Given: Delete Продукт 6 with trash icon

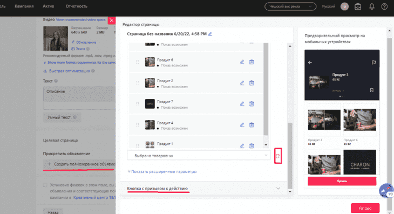Looking at the screenshot, I should (x=252, y=62).
